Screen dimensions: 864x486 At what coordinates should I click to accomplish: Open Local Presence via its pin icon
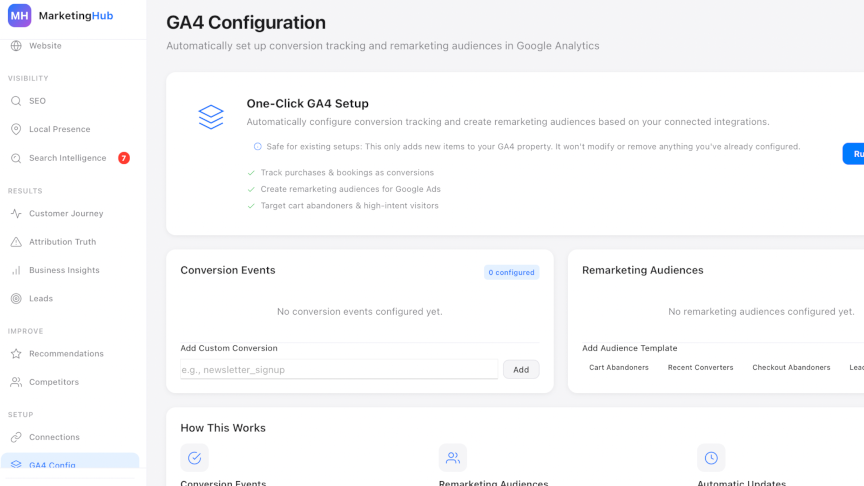(x=16, y=129)
